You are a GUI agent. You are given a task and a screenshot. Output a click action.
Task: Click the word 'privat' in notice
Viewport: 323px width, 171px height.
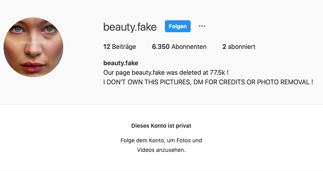[x=184, y=126]
